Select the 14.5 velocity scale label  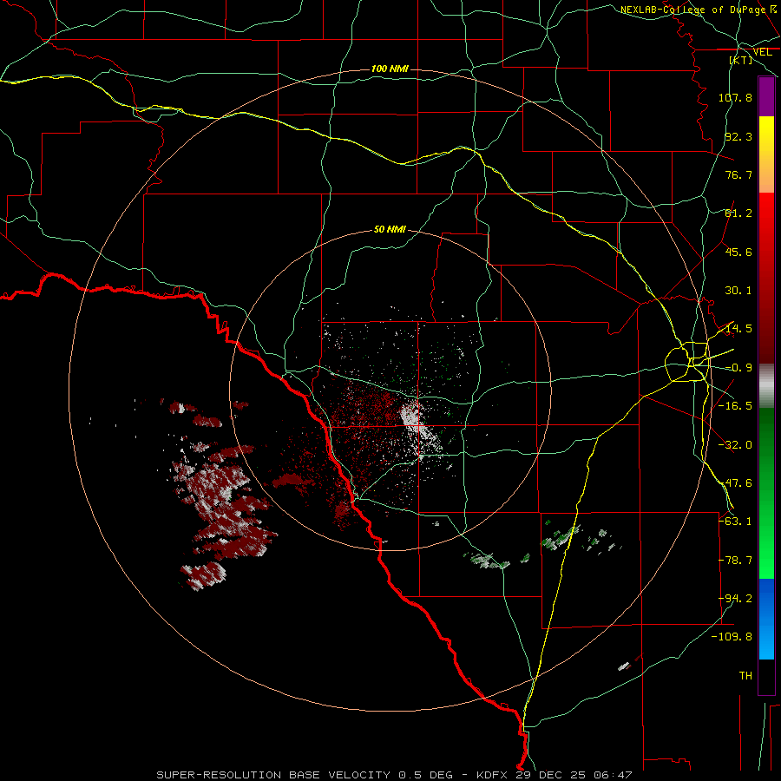[x=738, y=329]
